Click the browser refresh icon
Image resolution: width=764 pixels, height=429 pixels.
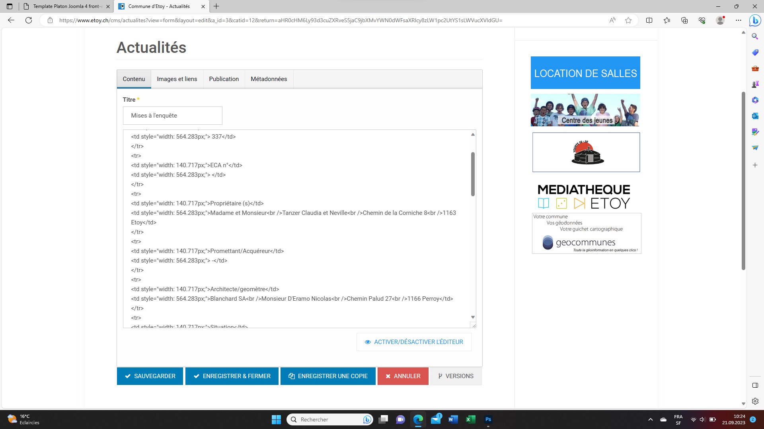[x=29, y=20]
